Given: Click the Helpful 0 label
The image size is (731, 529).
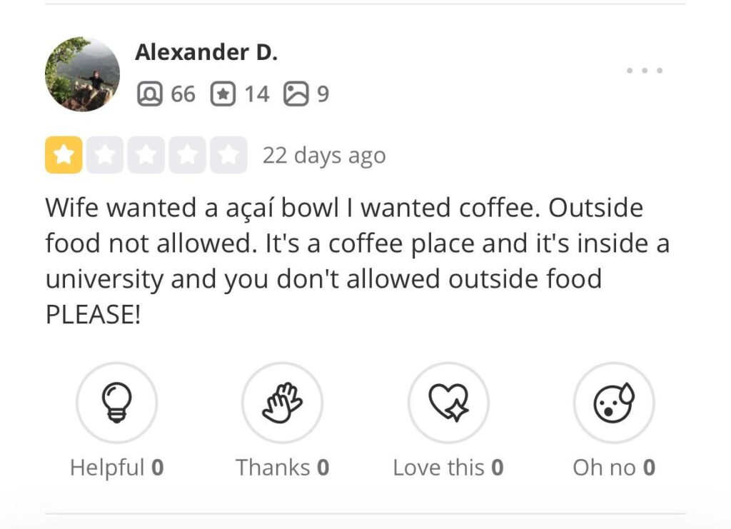Looking at the screenshot, I should pos(116,467).
